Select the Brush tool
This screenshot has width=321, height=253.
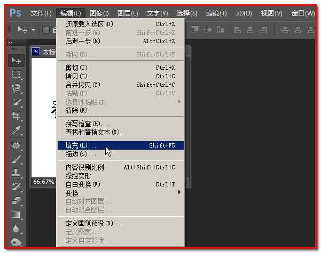coord(16,159)
